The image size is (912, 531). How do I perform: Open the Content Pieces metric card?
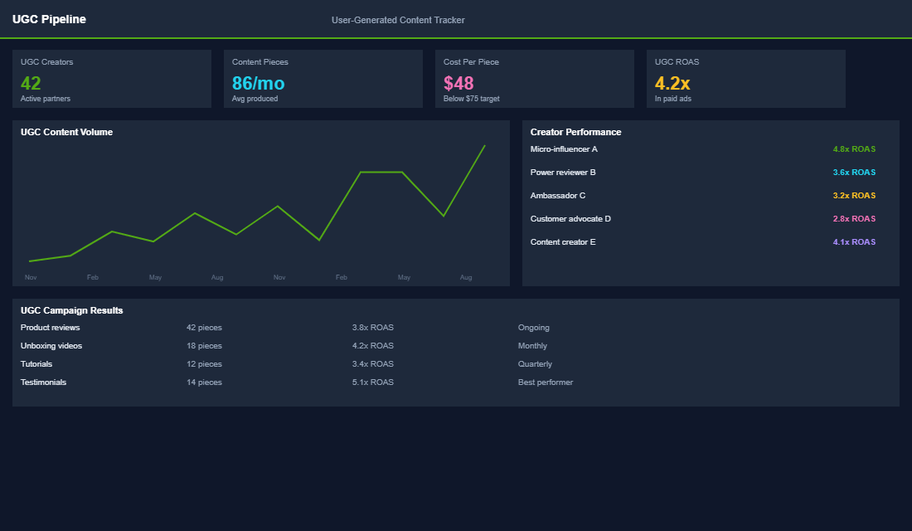click(x=323, y=79)
